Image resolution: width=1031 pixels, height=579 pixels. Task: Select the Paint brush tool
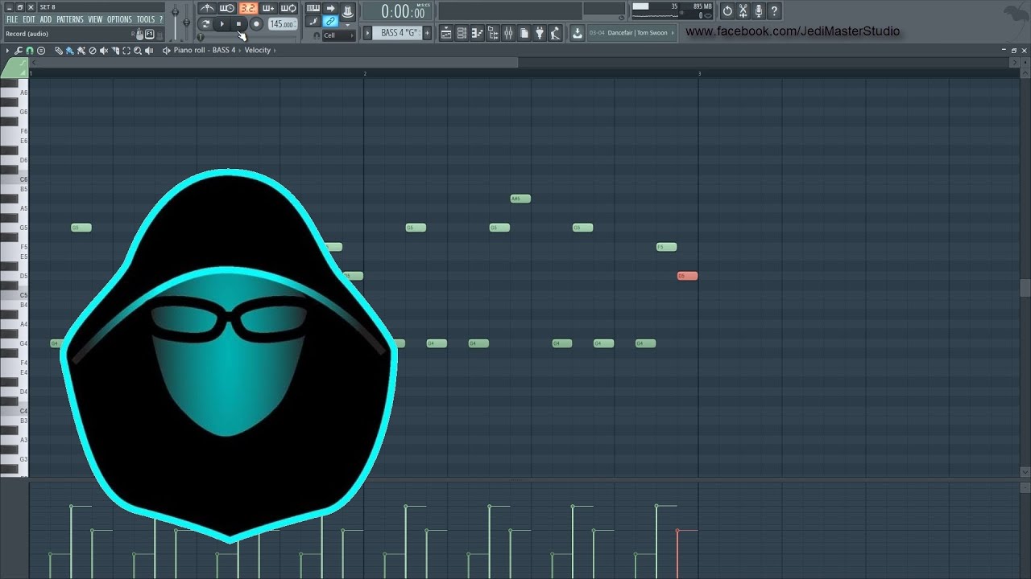click(x=69, y=50)
